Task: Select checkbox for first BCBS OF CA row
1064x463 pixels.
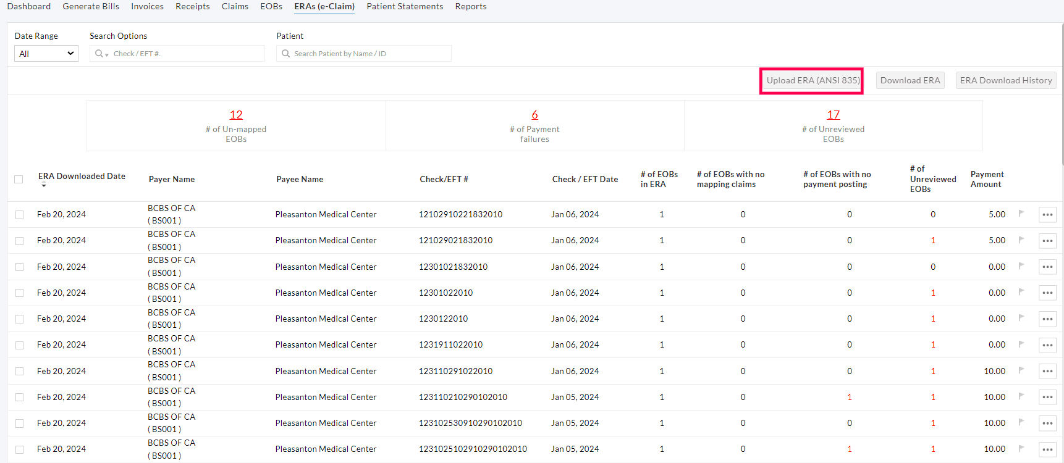Action: [x=20, y=215]
